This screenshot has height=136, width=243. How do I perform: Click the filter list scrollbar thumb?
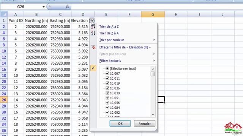(x=153, y=74)
